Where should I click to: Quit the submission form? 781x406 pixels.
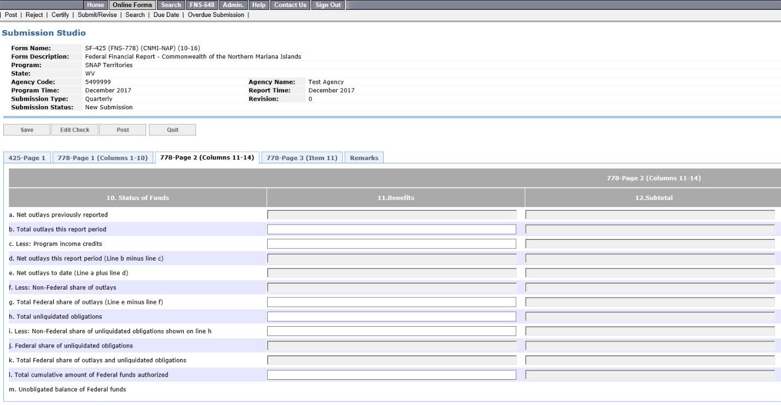tap(172, 130)
